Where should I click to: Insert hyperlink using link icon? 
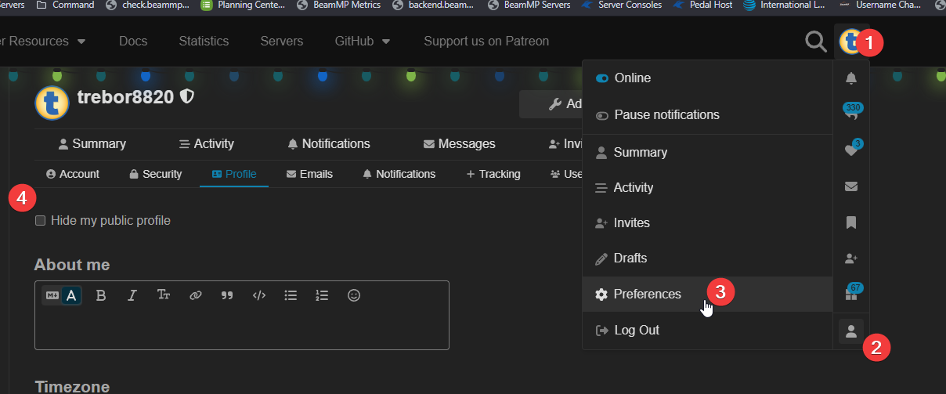point(196,295)
